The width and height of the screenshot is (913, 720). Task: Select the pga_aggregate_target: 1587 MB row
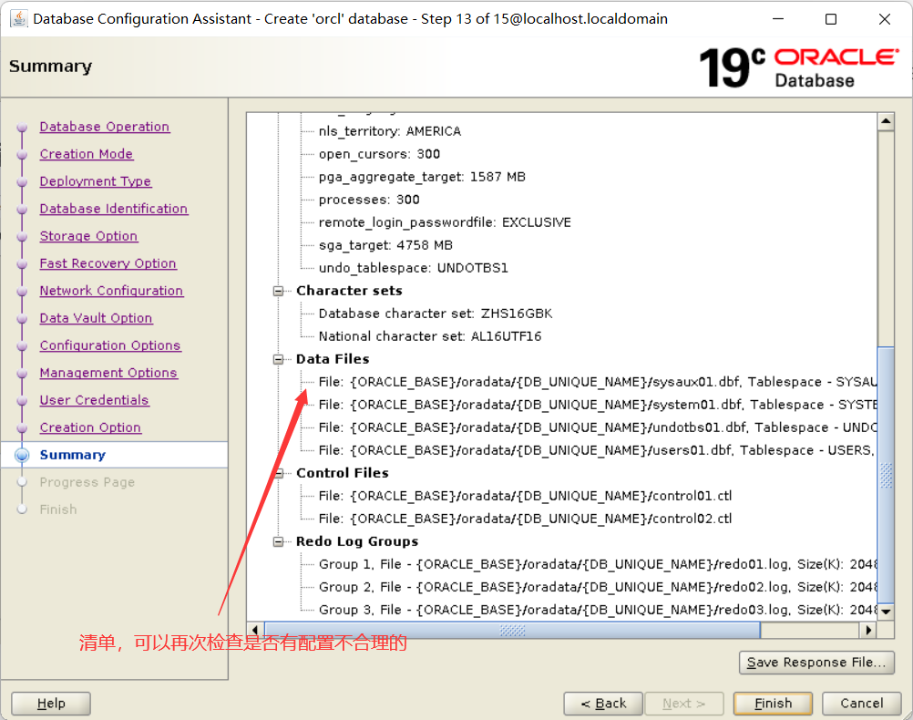pos(422,177)
